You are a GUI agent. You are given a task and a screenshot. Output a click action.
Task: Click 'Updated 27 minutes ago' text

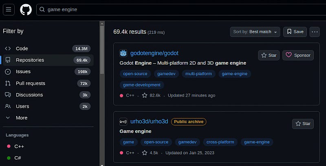pos(192,95)
